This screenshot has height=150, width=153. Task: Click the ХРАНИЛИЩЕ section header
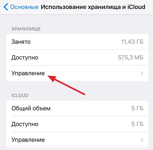[x=26, y=29]
